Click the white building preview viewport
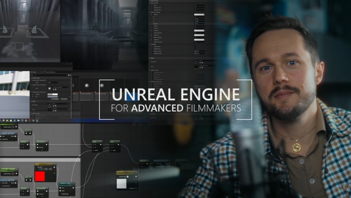Image resolution: width=351 pixels, height=198 pixels. coord(15,95)
